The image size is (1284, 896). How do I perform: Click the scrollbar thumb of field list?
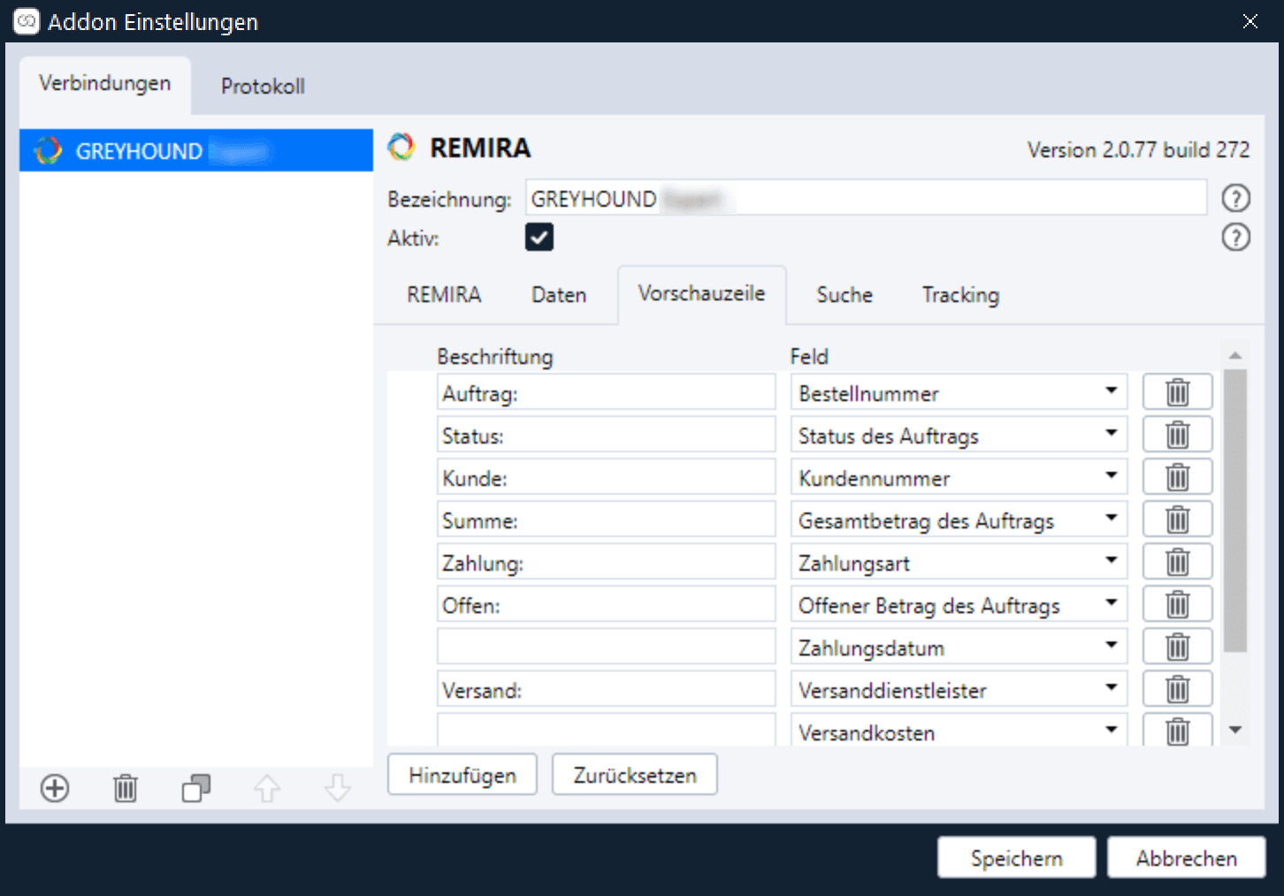pyautogui.click(x=1235, y=511)
